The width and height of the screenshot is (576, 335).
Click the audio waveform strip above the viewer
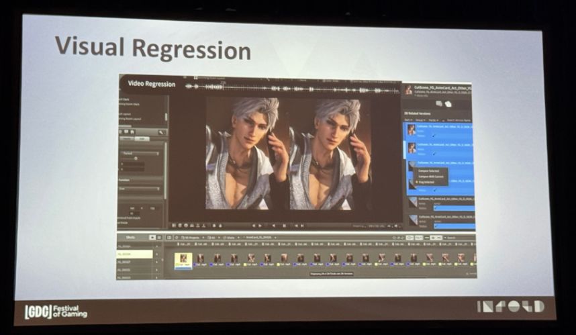coord(292,89)
